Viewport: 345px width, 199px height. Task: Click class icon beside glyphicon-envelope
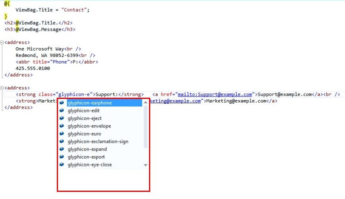point(62,126)
